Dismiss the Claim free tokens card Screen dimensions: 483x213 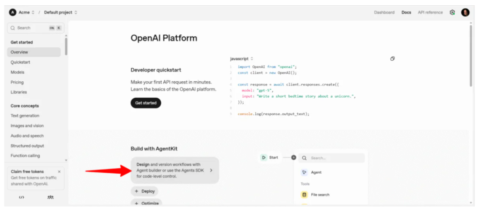[x=59, y=171]
